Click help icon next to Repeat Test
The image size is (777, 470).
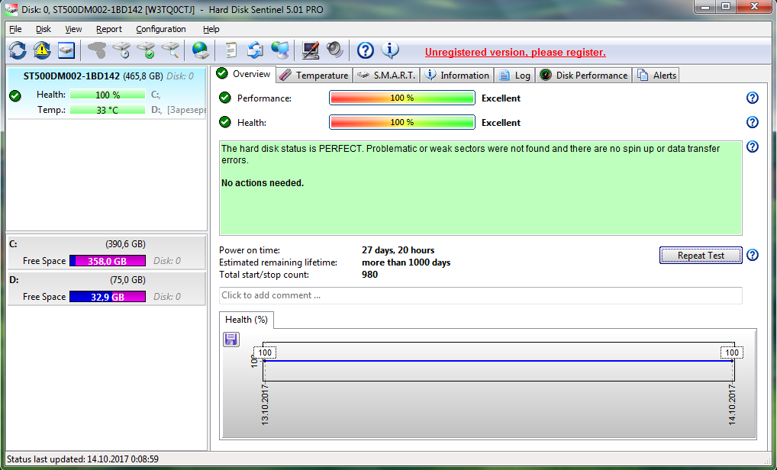(752, 256)
